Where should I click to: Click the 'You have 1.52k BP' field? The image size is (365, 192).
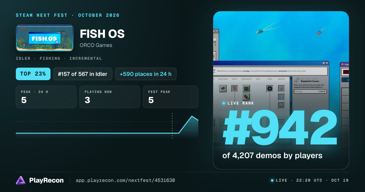310,91
